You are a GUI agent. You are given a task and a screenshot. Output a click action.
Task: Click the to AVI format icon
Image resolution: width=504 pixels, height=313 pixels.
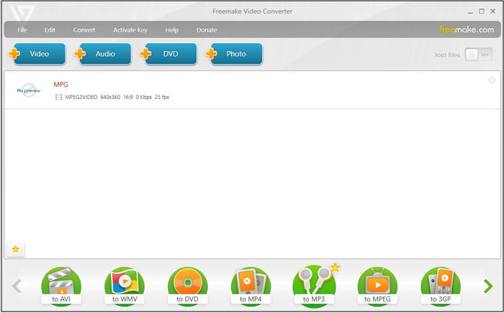pyautogui.click(x=61, y=285)
